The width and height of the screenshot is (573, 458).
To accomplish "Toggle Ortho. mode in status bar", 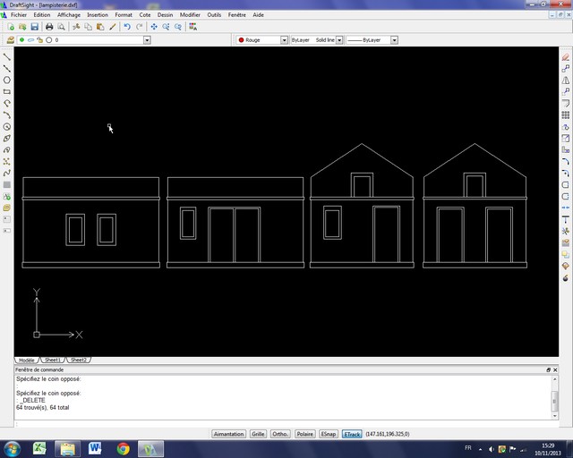I will point(280,434).
